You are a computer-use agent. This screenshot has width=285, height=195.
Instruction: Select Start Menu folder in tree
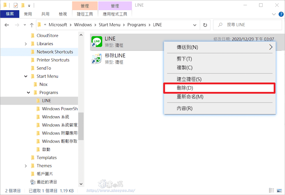point(47,76)
